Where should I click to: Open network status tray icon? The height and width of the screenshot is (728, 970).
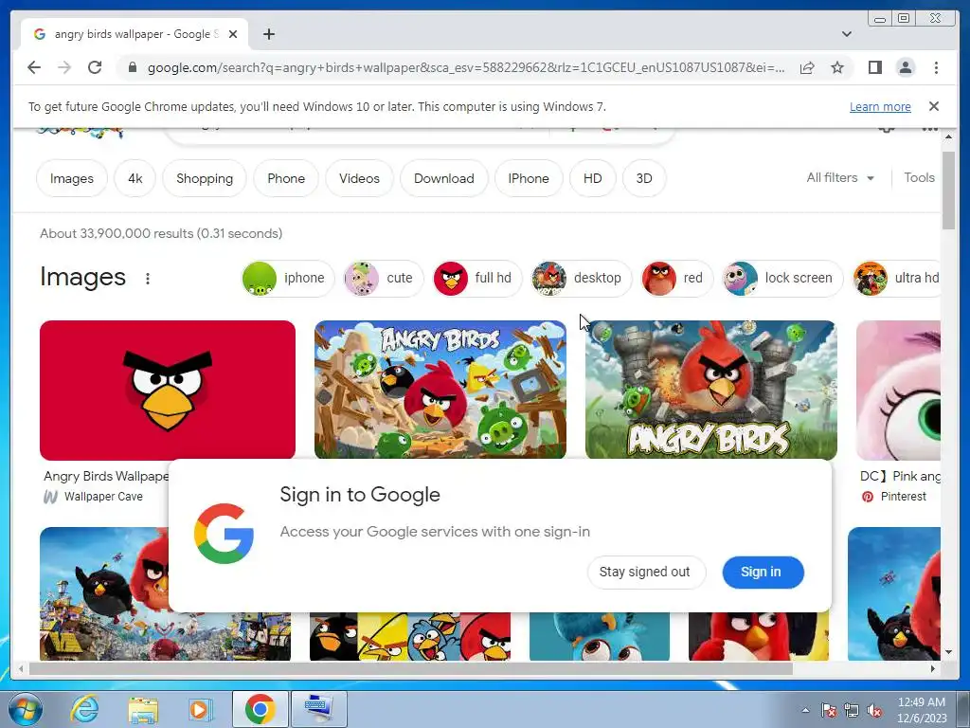click(x=852, y=711)
